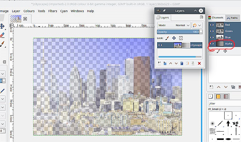Set layer Opacity slider
Viewport: 241px width, 142px height.
point(178,32)
